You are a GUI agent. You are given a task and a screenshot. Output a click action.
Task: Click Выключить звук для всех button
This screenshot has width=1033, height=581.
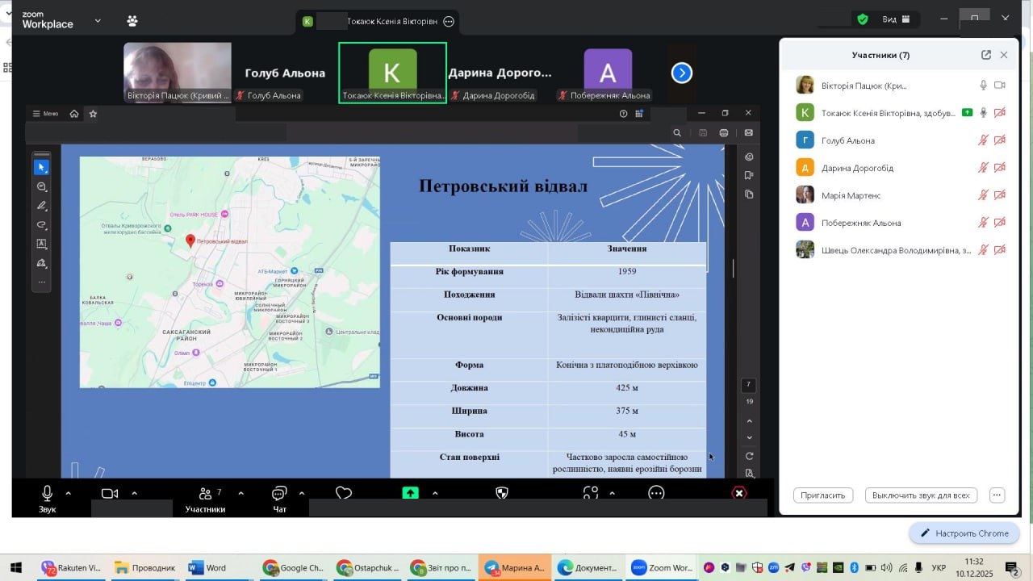point(921,495)
